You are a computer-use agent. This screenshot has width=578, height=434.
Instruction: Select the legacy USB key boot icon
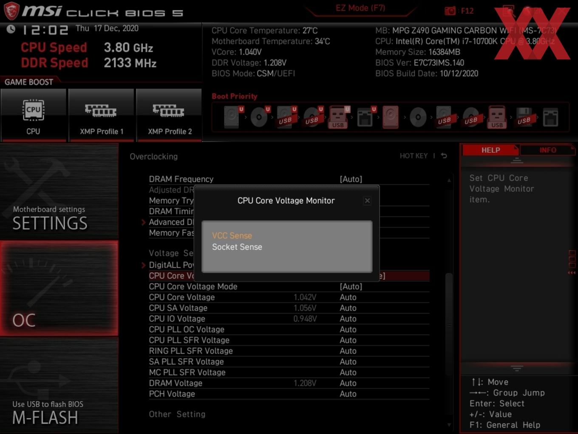tap(497, 117)
